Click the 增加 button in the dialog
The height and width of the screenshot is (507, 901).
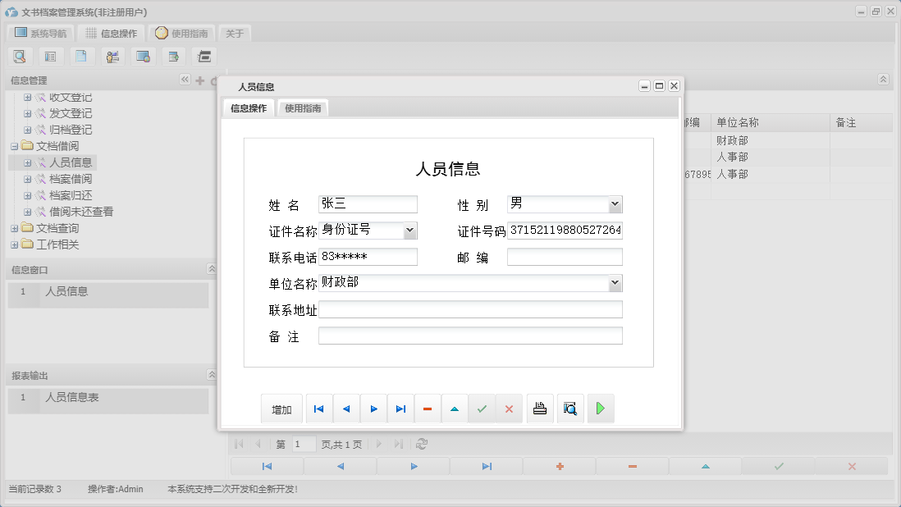[281, 408]
